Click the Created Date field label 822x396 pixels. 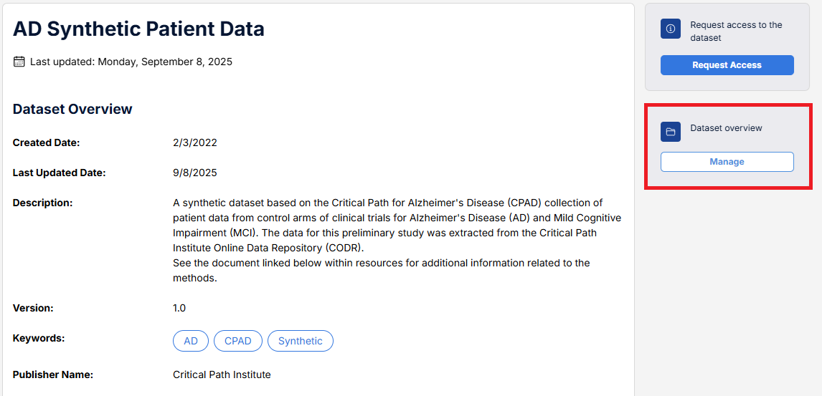click(46, 143)
